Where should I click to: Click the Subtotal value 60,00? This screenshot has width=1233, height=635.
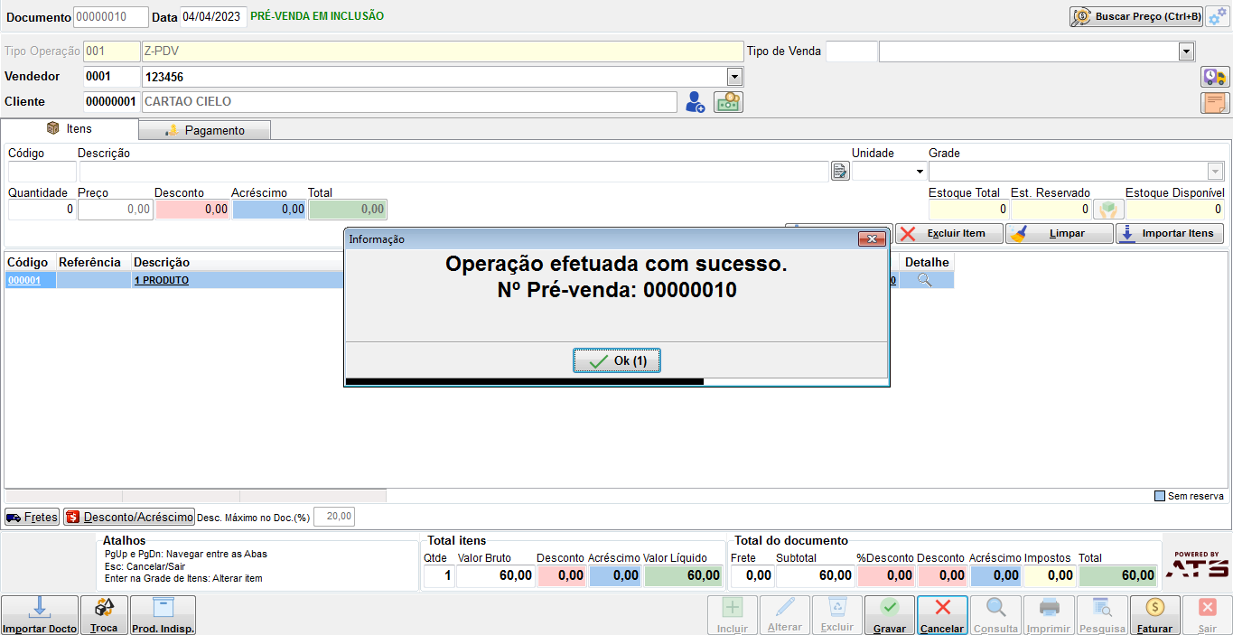[815, 575]
